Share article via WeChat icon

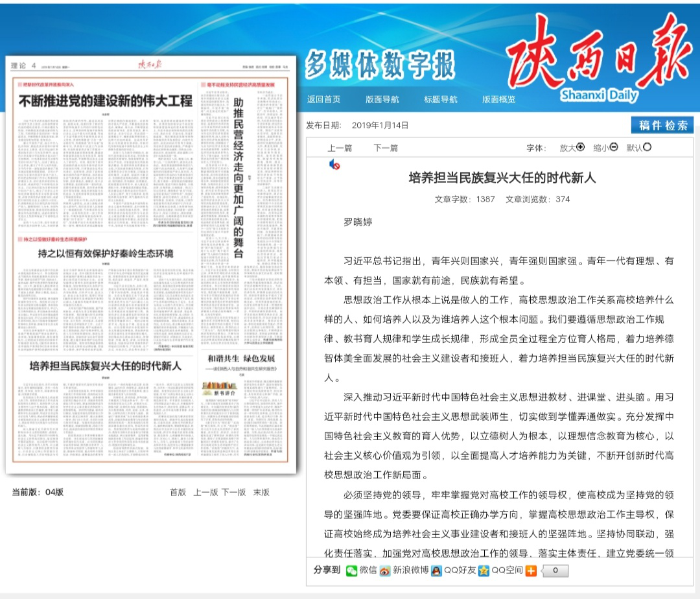tap(351, 570)
